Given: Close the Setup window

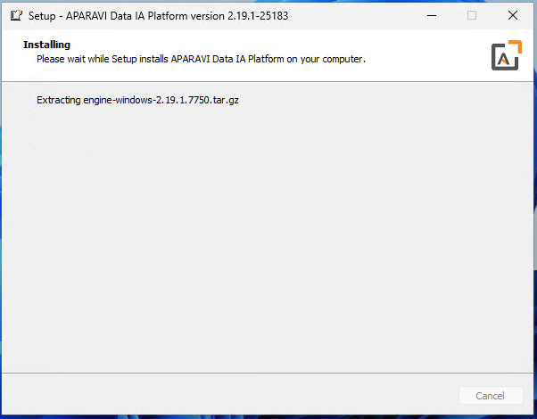Looking at the screenshot, I should click(513, 15).
